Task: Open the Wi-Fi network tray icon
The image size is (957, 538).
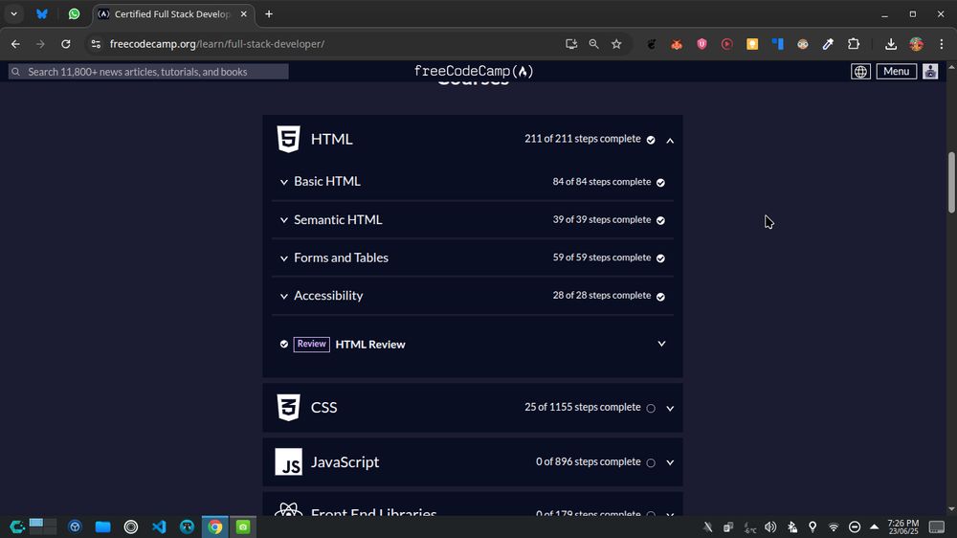Action: (834, 527)
